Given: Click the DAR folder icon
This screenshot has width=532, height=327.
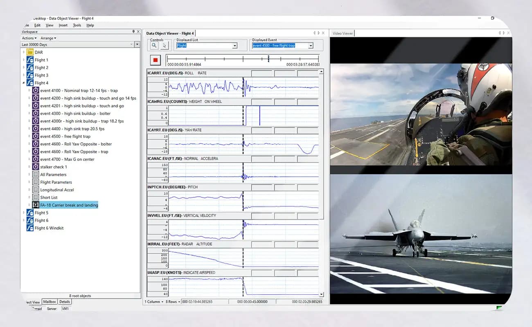Looking at the screenshot, I should pos(30,52).
